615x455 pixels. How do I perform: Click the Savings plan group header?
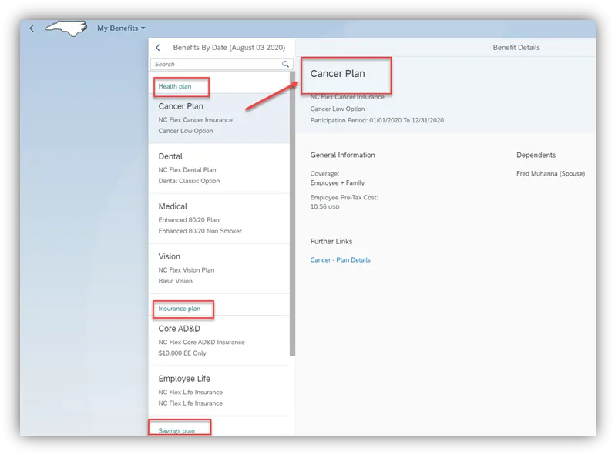176,430
